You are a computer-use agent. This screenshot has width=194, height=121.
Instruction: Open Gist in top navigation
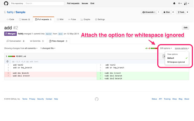(x=92, y=3)
